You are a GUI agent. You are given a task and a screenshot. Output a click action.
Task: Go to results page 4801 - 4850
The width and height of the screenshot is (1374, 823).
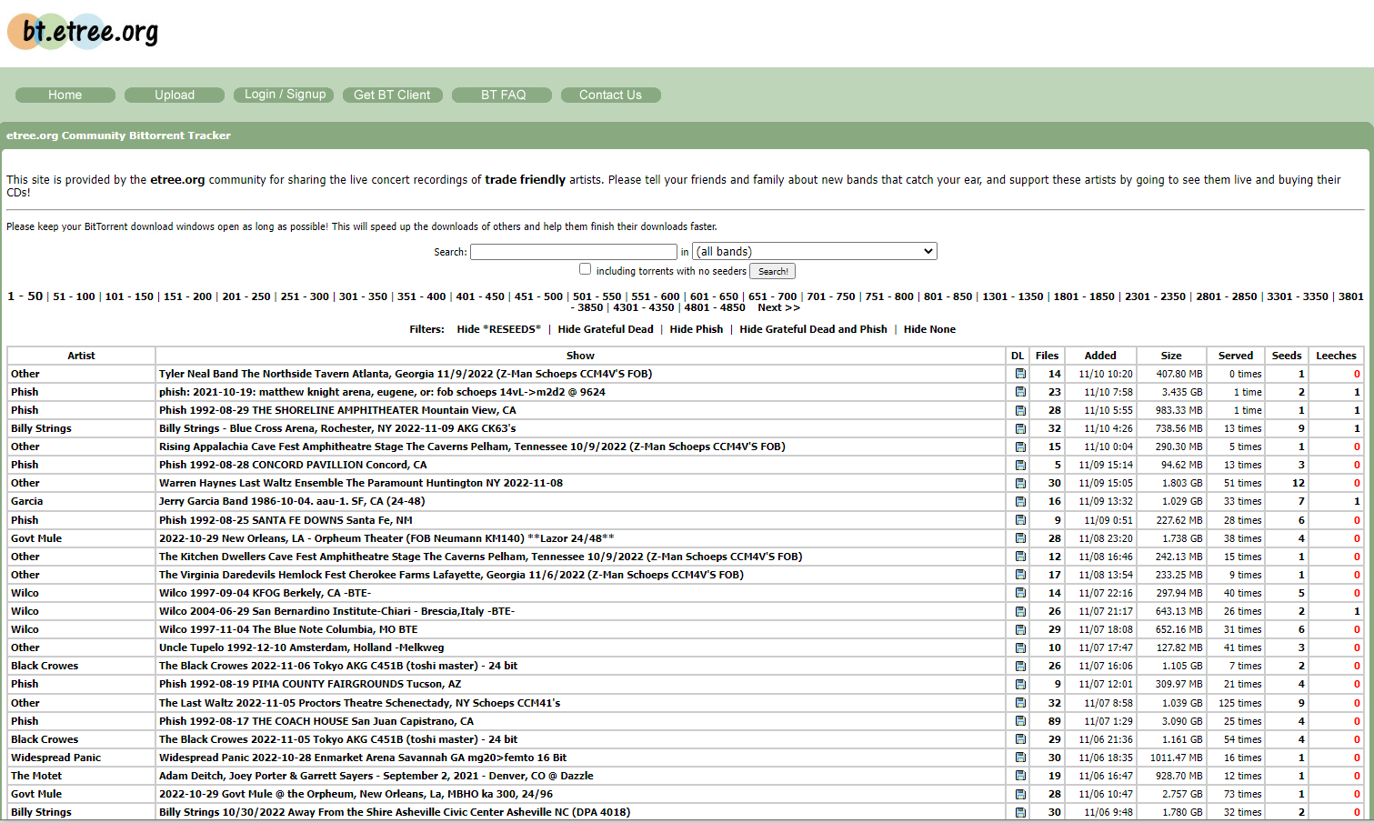715,307
